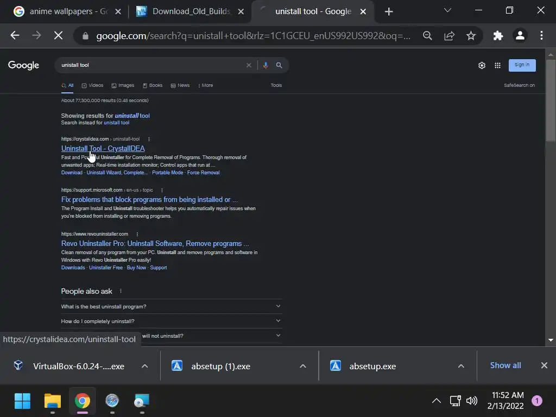Select the Videos search filter

[92, 85]
